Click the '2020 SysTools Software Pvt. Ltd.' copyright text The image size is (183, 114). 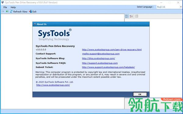pos(55,82)
